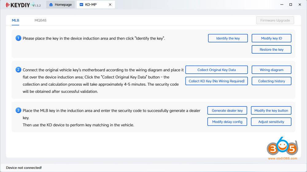This screenshot has width=307, height=172.
Task: Click the step 1 number badge
Action: coord(18,38)
